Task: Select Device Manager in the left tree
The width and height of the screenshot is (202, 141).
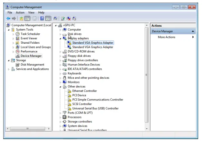Action: 31,56
